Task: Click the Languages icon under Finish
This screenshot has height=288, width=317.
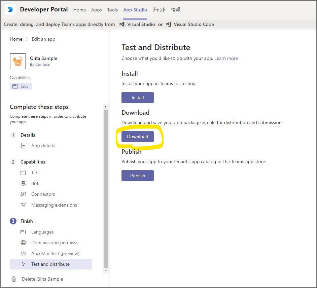Action: coord(23,232)
